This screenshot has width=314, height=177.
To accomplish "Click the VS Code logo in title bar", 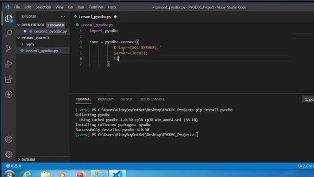I will (7, 7).
